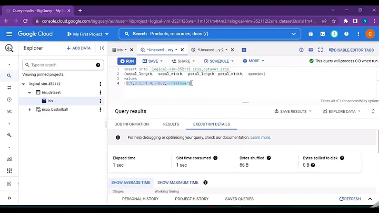Expand the search bar dropdown arrow
Screen dimensions: 379x213
pyautogui.click(x=294, y=34)
